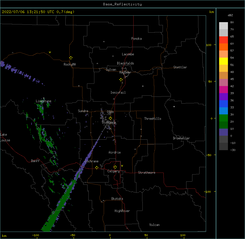245x239 pixels.
Task: Click the Airdrie city label
Action: [115, 152]
